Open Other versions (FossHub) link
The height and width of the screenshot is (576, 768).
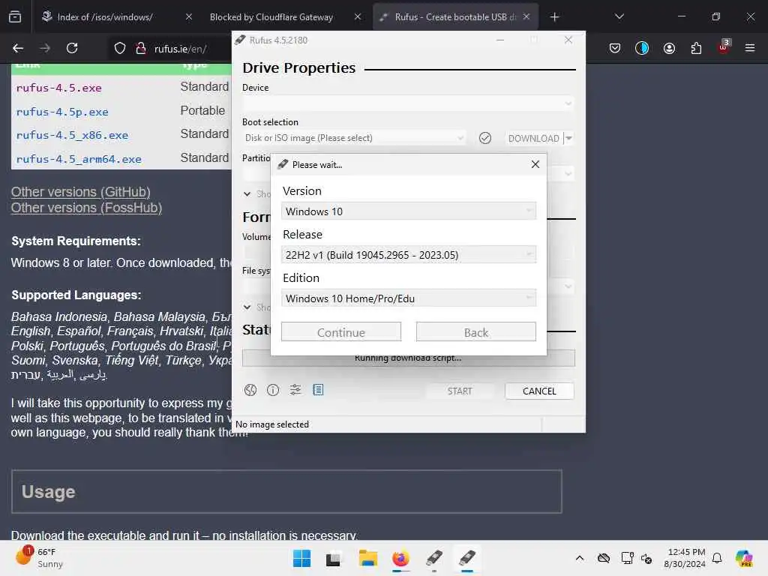[86, 208]
